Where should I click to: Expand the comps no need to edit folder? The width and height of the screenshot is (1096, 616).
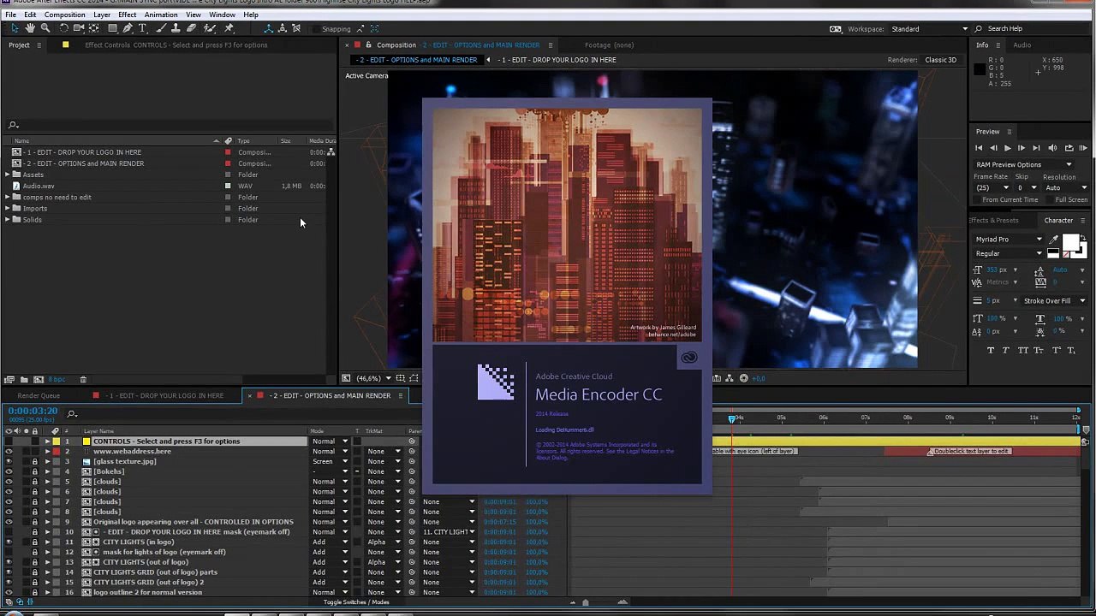pyautogui.click(x=8, y=197)
